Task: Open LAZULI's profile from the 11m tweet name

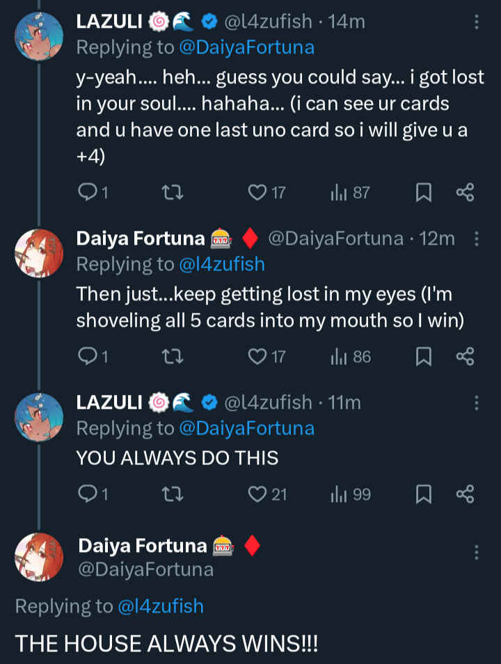Action: 109,402
